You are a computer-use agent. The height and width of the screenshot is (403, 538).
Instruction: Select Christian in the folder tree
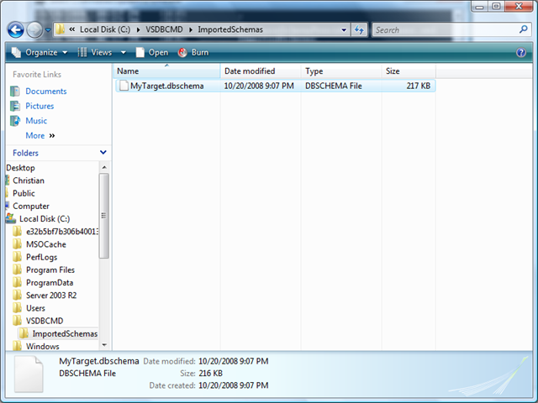[x=29, y=181]
